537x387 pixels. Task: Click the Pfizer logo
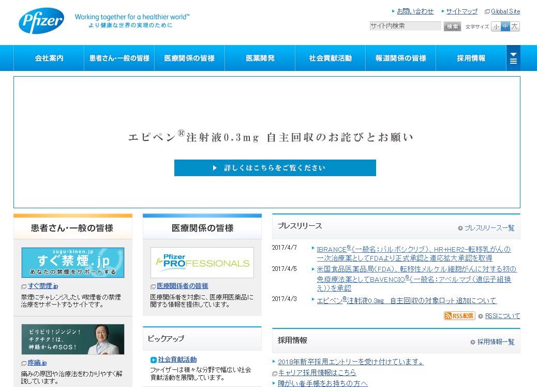pos(41,21)
